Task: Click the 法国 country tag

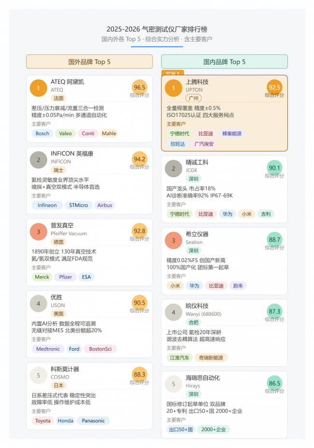Action: click(58, 98)
